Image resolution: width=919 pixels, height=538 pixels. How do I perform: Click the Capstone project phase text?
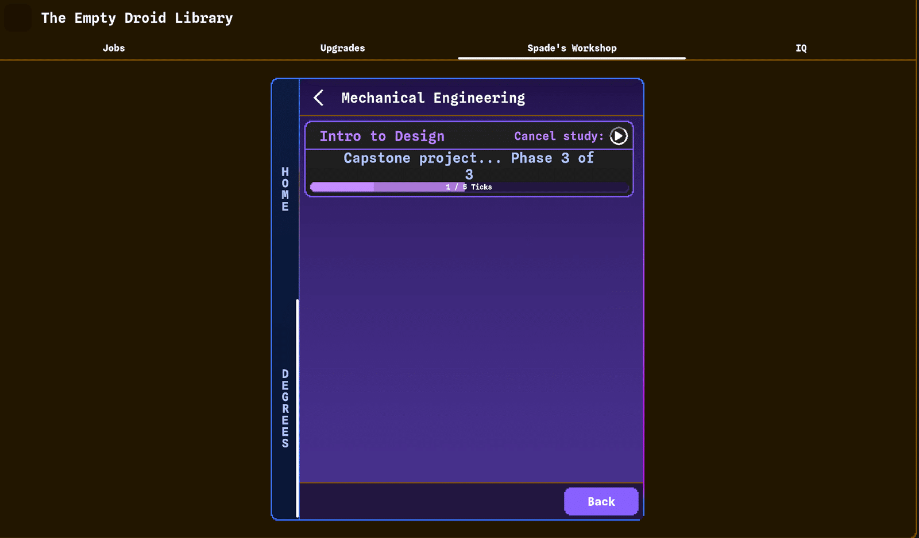pos(469,166)
